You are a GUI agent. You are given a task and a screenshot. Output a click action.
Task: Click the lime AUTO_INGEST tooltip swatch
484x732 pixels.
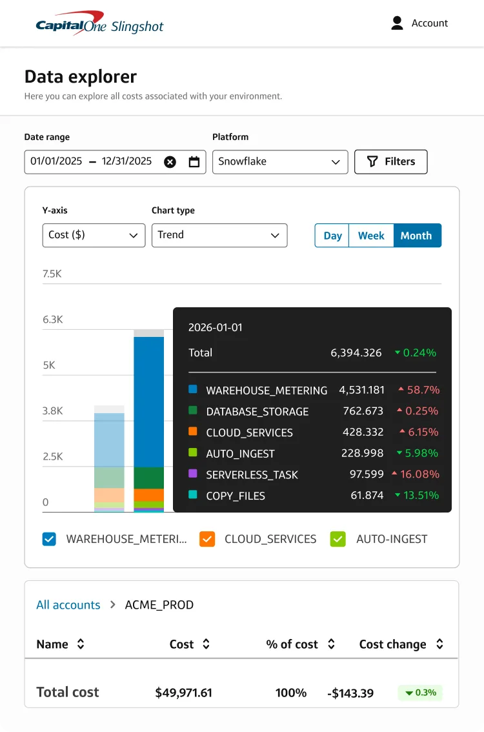[x=193, y=452]
